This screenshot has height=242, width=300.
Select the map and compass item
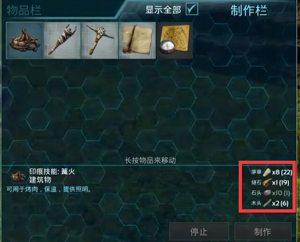coord(175,40)
